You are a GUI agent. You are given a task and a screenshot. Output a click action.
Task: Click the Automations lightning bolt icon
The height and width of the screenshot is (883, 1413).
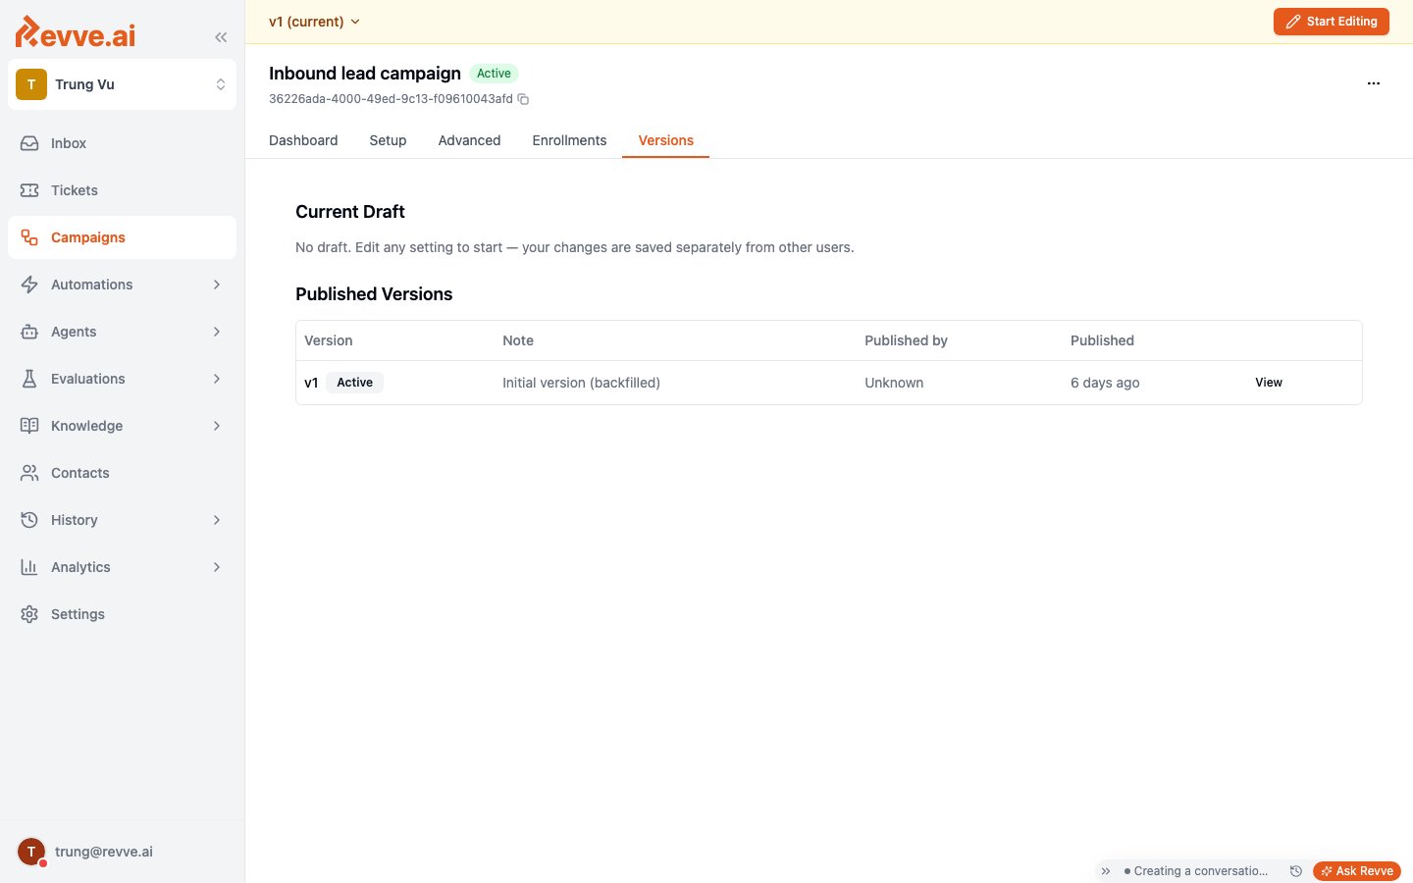tap(29, 285)
